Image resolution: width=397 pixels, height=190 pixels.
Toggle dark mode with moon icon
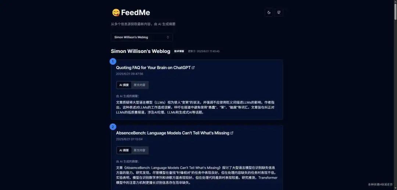(269, 12)
